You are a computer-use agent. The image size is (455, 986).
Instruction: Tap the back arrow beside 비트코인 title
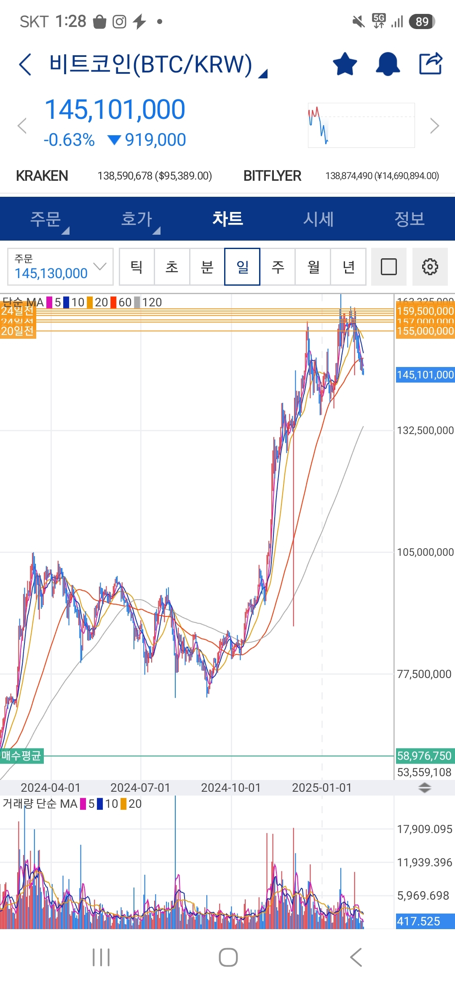coord(25,64)
